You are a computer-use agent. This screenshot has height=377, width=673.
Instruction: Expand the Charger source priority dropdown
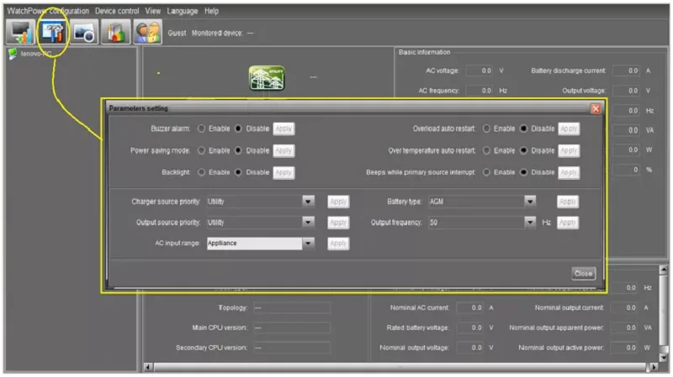308,202
